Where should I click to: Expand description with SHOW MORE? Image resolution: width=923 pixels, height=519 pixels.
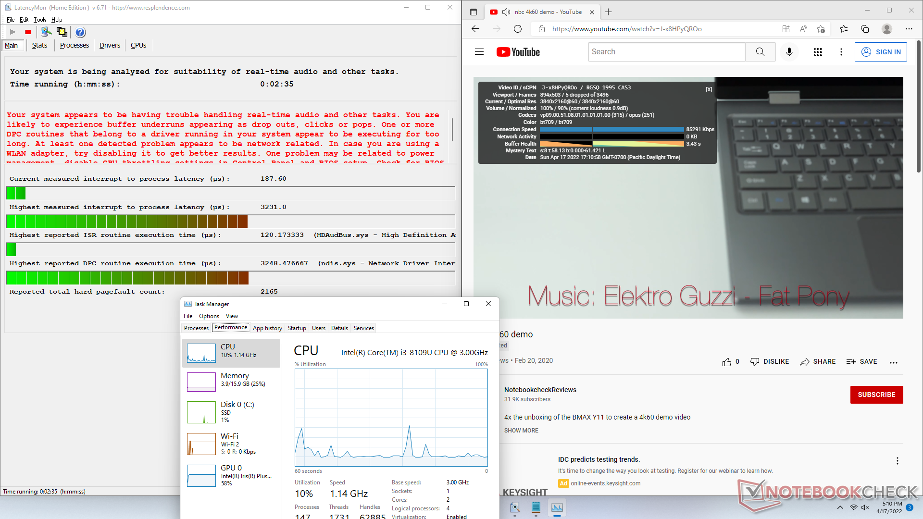[x=521, y=431]
